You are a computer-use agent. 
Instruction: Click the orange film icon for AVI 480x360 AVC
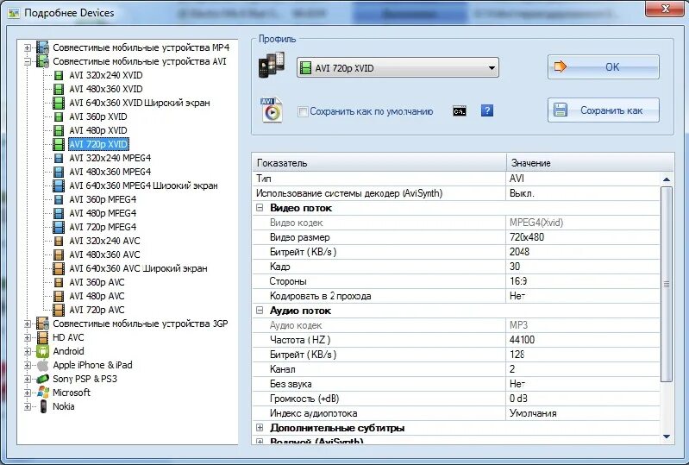(x=59, y=254)
